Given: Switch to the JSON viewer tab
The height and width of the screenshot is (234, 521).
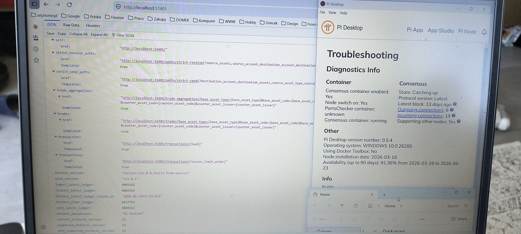Looking at the screenshot, I should coord(51,25).
